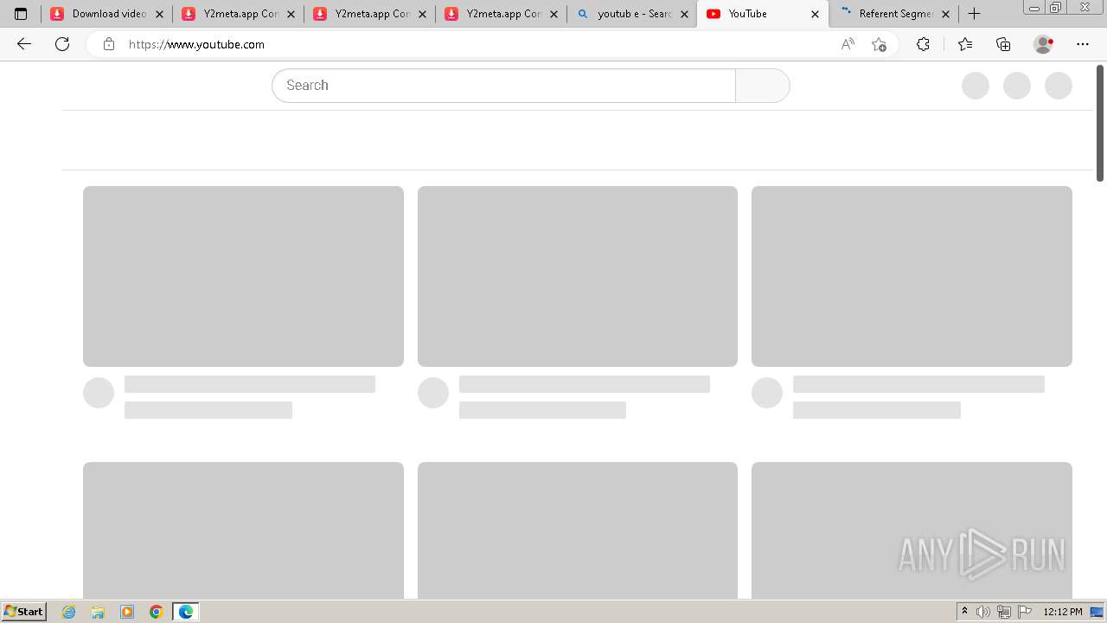Close the Referent Segment tab
Image resolution: width=1107 pixels, height=623 pixels.
945,14
